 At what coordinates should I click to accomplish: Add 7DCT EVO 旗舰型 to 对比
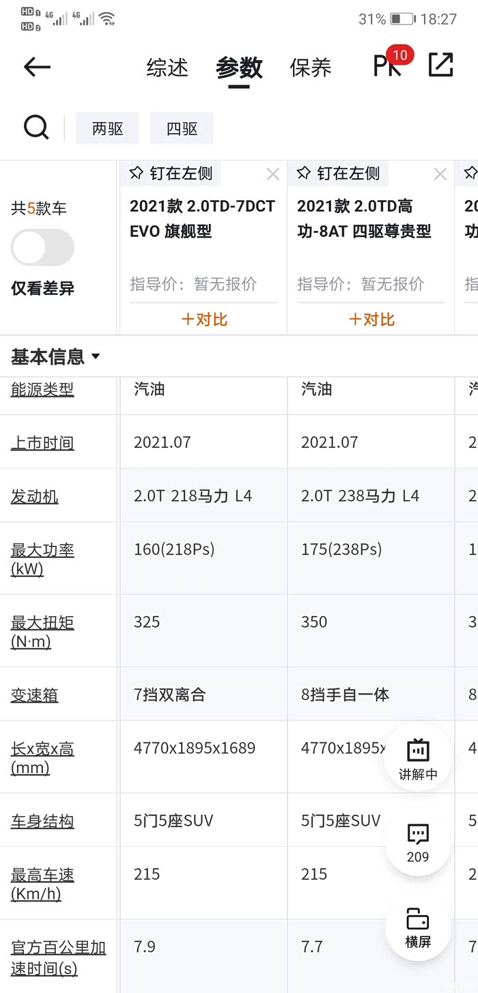pyautogui.click(x=204, y=319)
